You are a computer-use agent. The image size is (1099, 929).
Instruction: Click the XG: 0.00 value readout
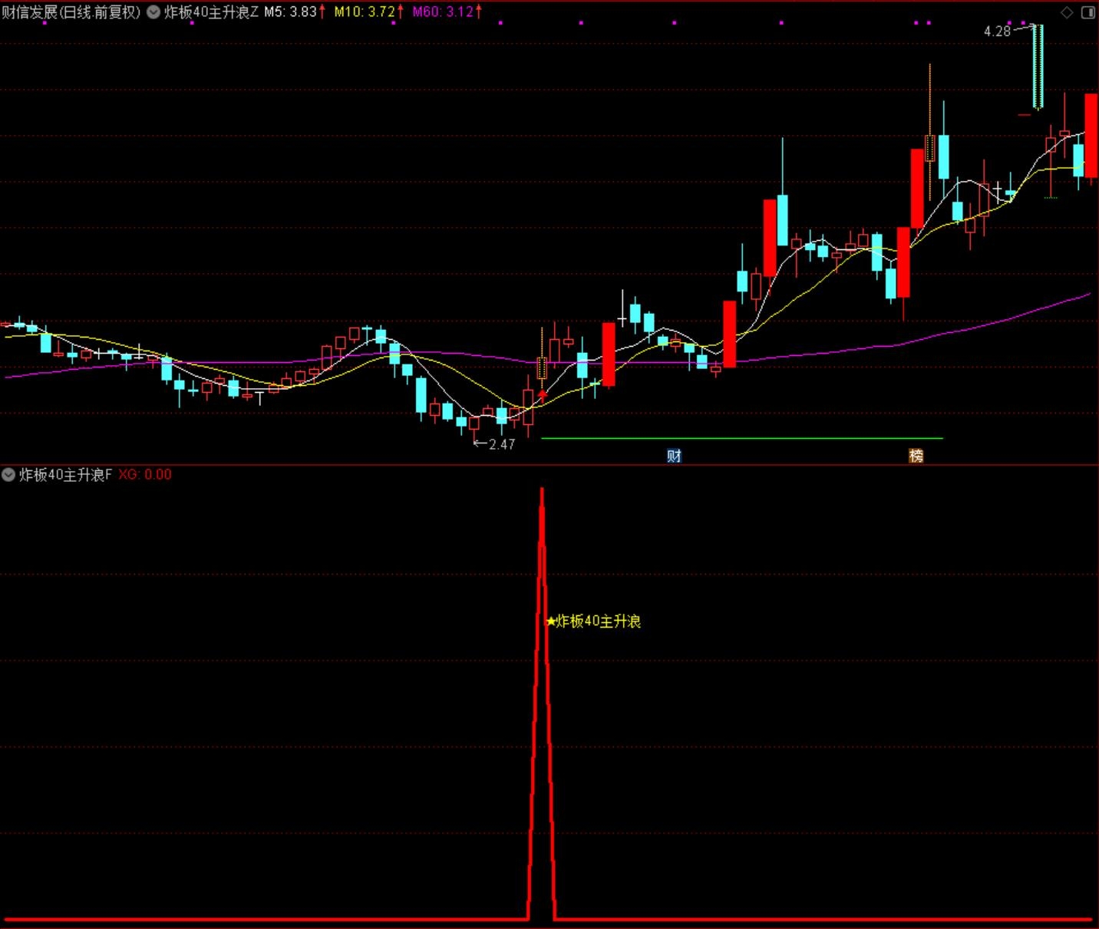click(145, 475)
